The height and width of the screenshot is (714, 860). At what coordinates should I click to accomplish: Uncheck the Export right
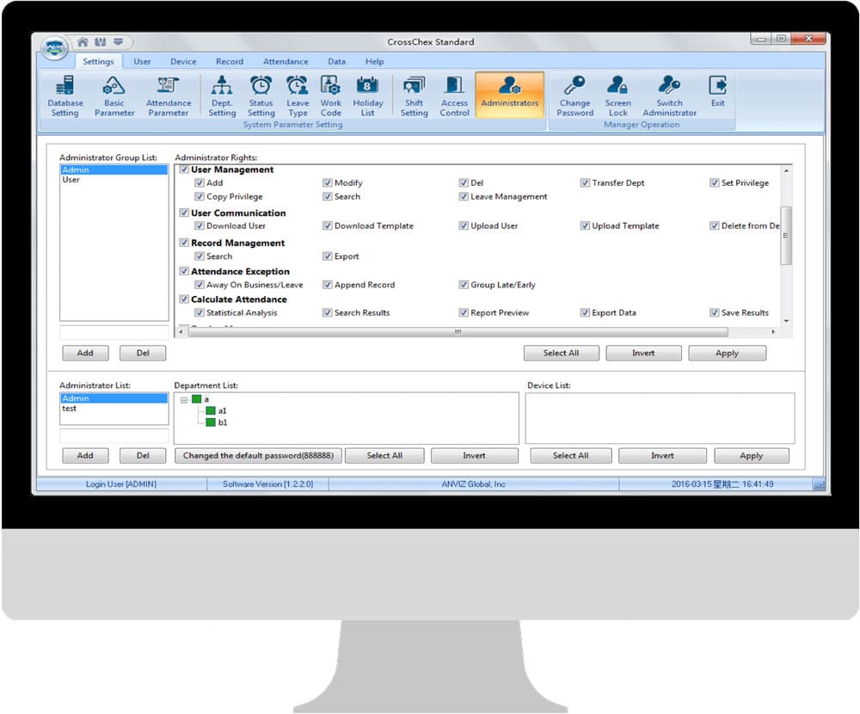(x=328, y=256)
